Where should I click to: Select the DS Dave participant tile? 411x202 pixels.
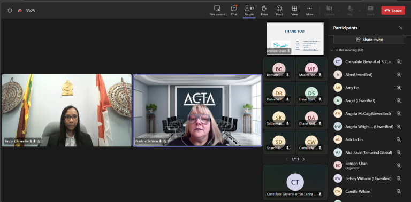point(311,94)
